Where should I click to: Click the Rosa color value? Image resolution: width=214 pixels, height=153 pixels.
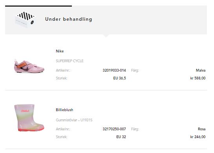202,129
